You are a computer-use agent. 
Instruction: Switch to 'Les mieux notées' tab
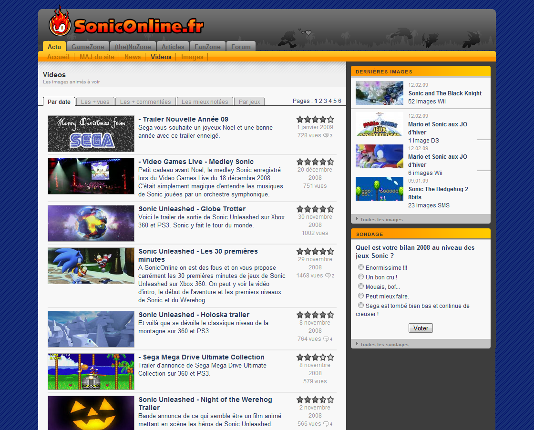[205, 102]
